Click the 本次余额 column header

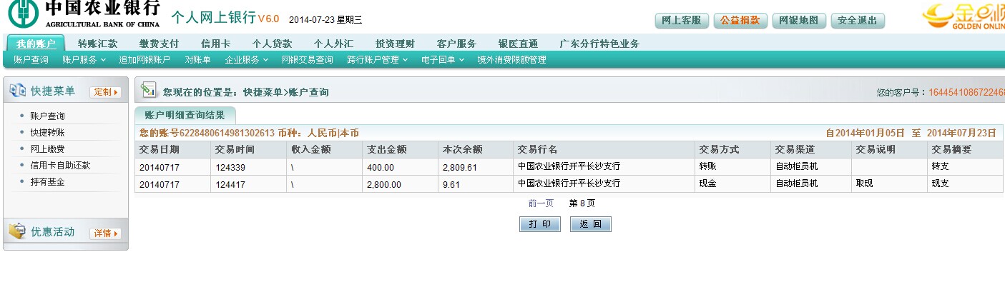476,150
